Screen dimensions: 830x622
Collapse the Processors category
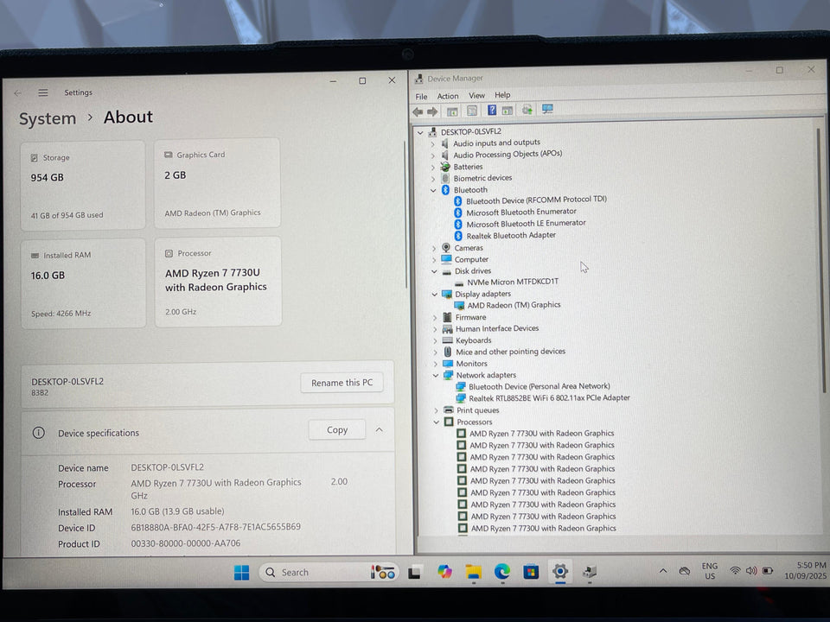[x=436, y=422]
